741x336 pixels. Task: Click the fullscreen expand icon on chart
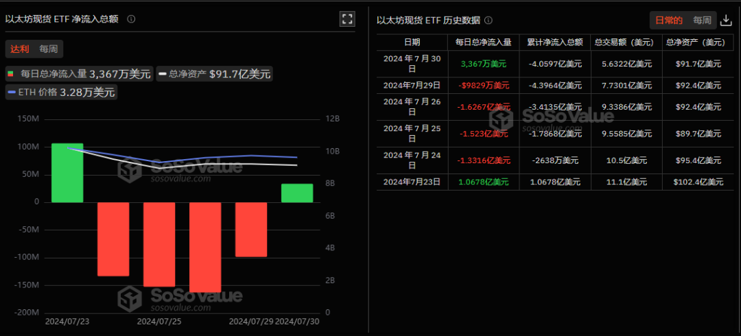[347, 19]
